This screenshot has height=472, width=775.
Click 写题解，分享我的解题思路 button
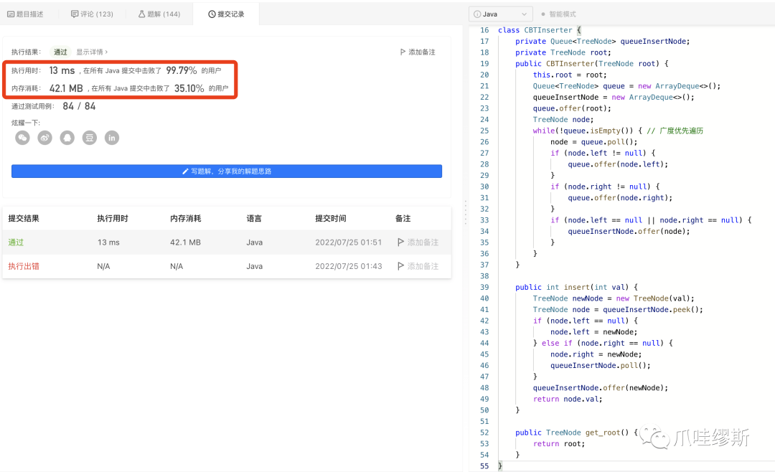click(227, 171)
